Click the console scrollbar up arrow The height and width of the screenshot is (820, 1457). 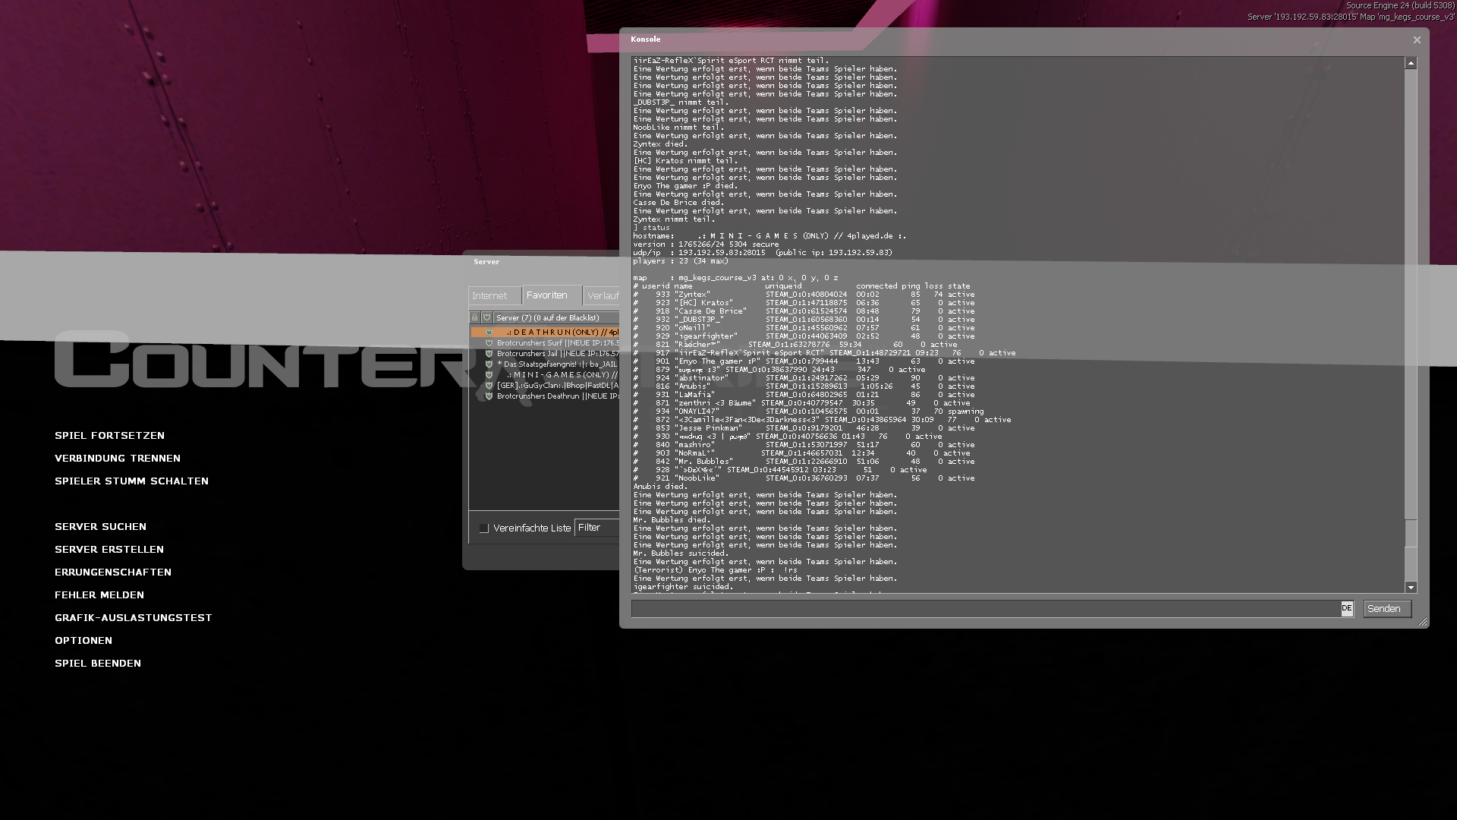pos(1411,64)
